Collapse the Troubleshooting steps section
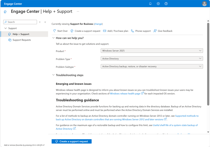The height and width of the screenshot is (147, 210). click(53, 75)
